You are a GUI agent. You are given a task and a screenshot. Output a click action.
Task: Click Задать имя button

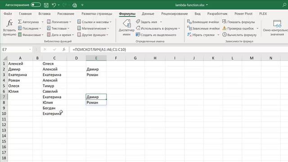pyautogui.click(x=147, y=22)
